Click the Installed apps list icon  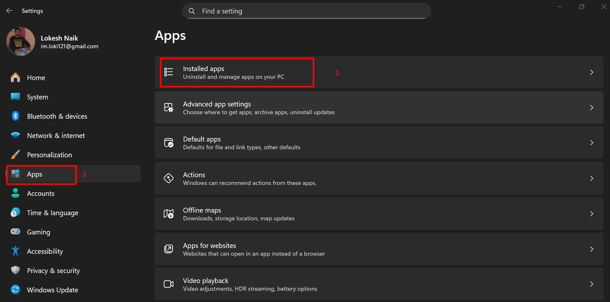tap(169, 72)
